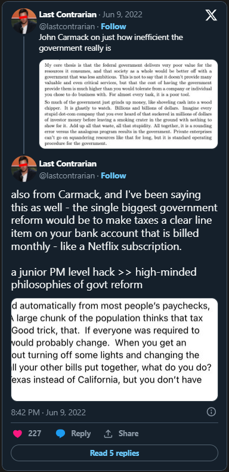Click the X logo icon
Viewport: 229px width, 472px height.
tap(211, 15)
